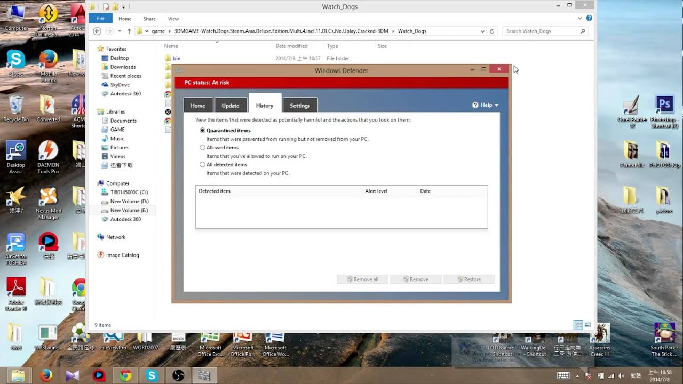
Task: Select Desktop under Favorites
Action: (x=120, y=58)
